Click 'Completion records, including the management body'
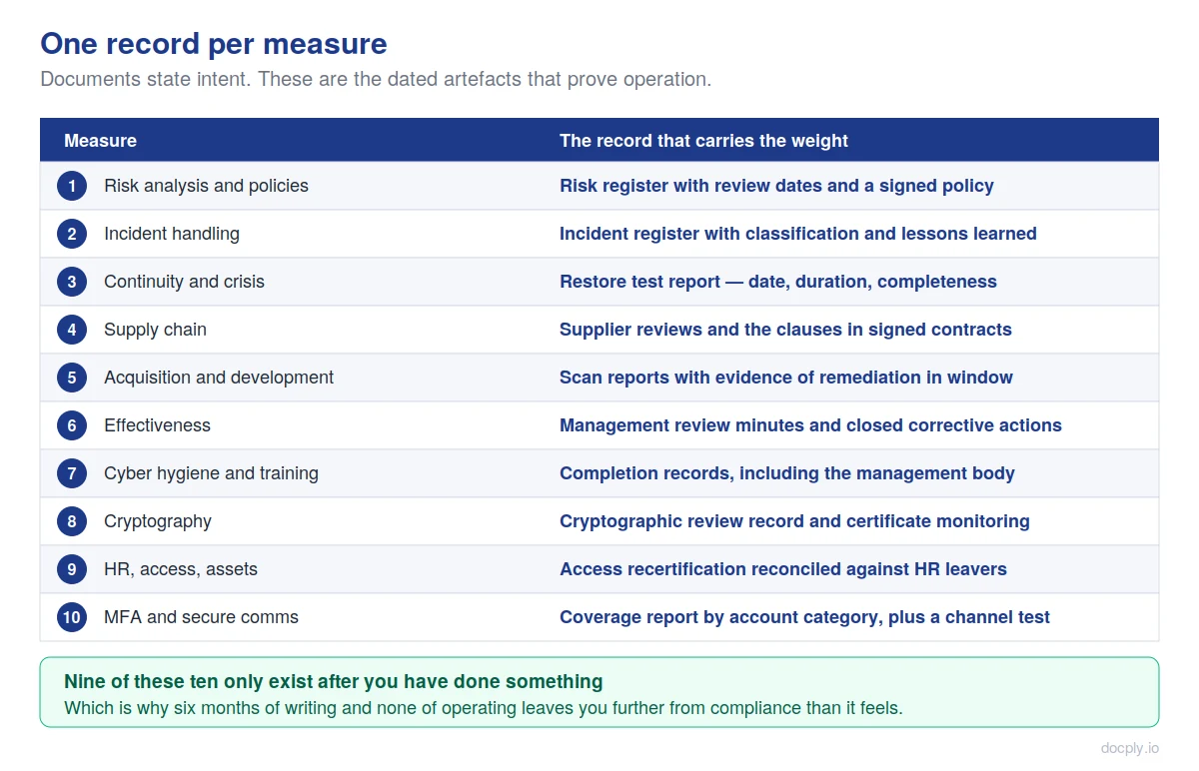The image size is (1199, 771). (x=787, y=473)
